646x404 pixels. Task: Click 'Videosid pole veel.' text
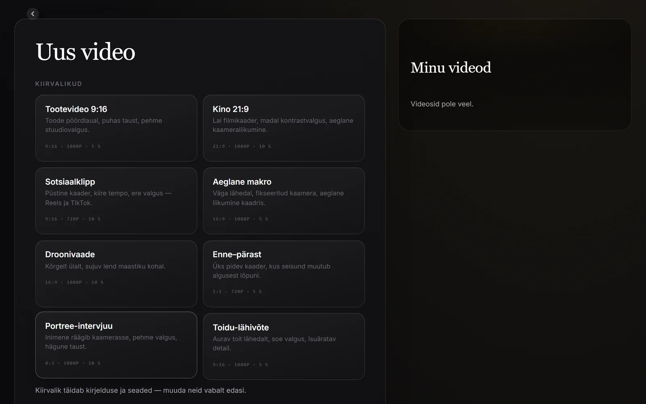(442, 104)
